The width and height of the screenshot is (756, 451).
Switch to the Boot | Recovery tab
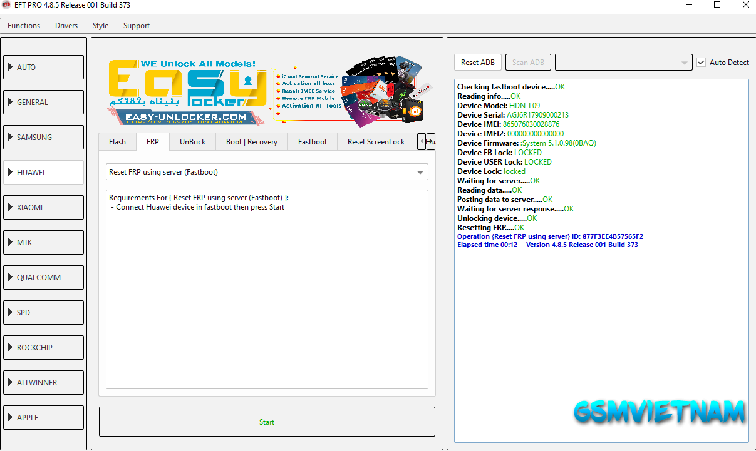[x=252, y=142]
